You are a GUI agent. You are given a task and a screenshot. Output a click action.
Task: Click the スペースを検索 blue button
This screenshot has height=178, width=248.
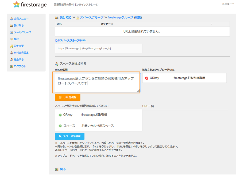[x=69, y=136]
